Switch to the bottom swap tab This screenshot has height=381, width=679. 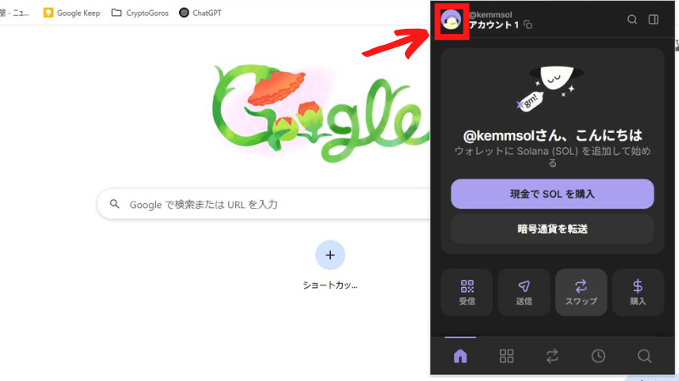tap(553, 356)
